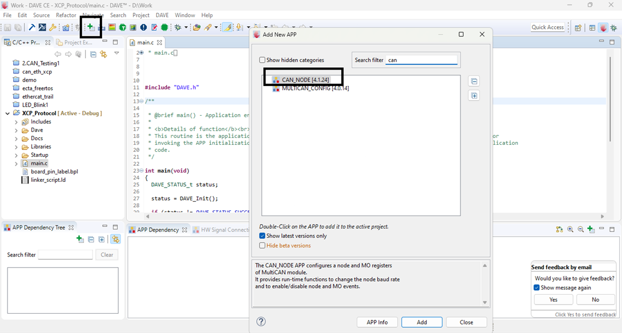This screenshot has width=622, height=333.
Task: Click the red-green gradient toolbar icon
Action: tap(112, 27)
